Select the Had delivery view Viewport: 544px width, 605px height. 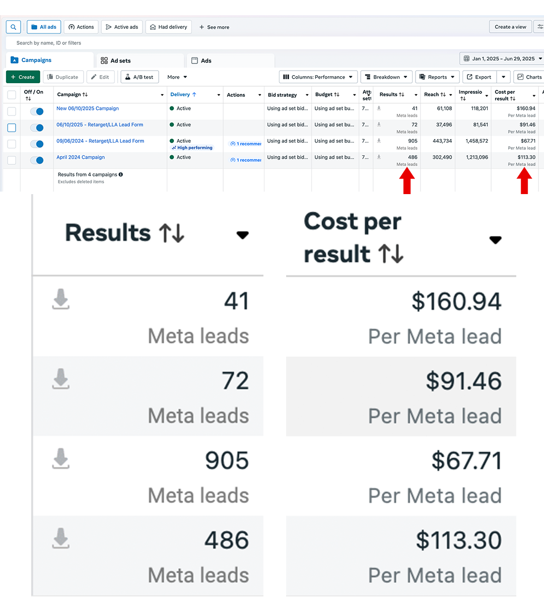[168, 27]
